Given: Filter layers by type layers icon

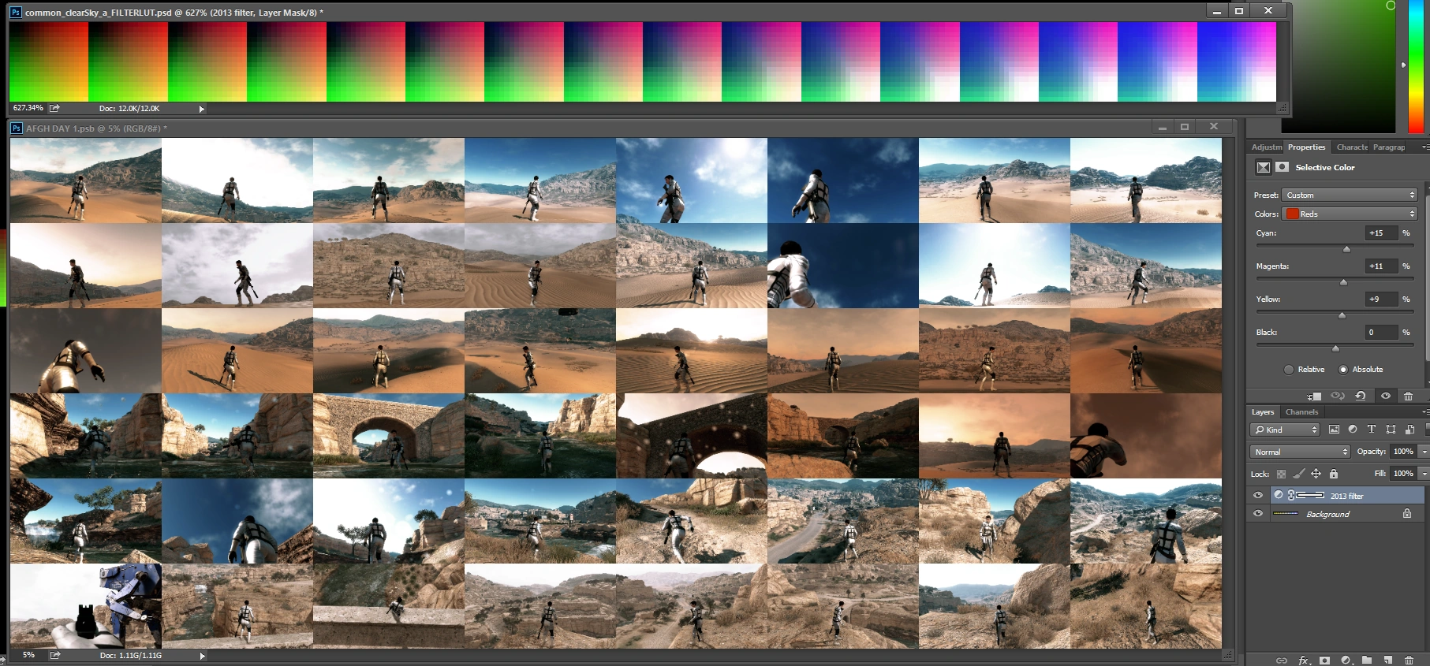Looking at the screenshot, I should (x=1372, y=430).
